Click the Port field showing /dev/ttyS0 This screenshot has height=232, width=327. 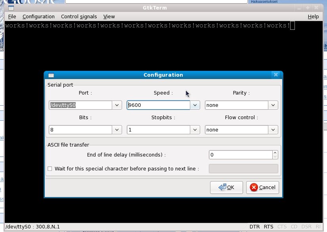(x=80, y=105)
